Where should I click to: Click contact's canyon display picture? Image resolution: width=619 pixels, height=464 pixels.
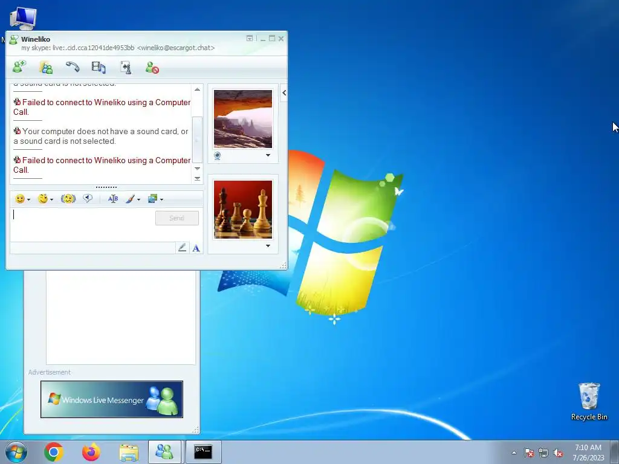[243, 119]
